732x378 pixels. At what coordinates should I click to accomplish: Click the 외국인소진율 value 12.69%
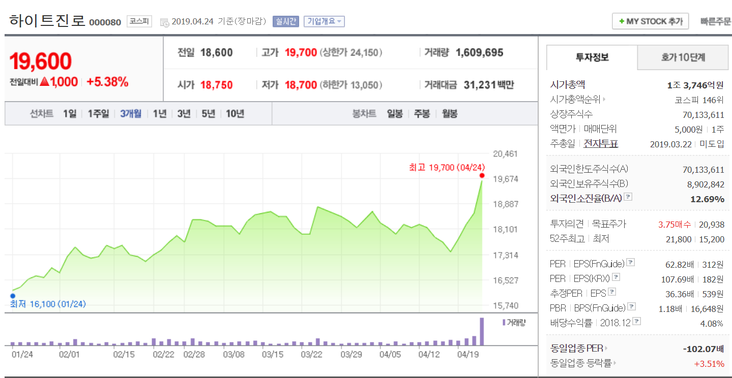[707, 199]
